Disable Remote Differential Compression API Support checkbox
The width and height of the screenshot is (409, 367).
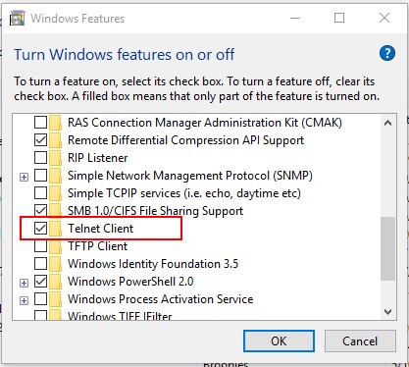point(40,140)
